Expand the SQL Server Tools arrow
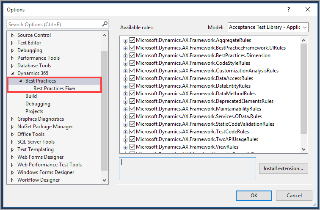 [12, 142]
